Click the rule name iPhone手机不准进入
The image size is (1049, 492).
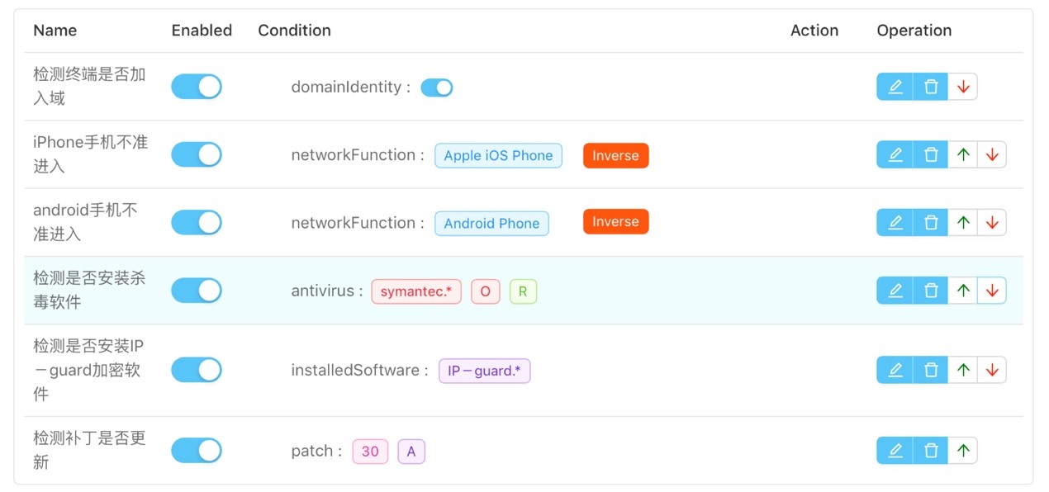coord(90,154)
